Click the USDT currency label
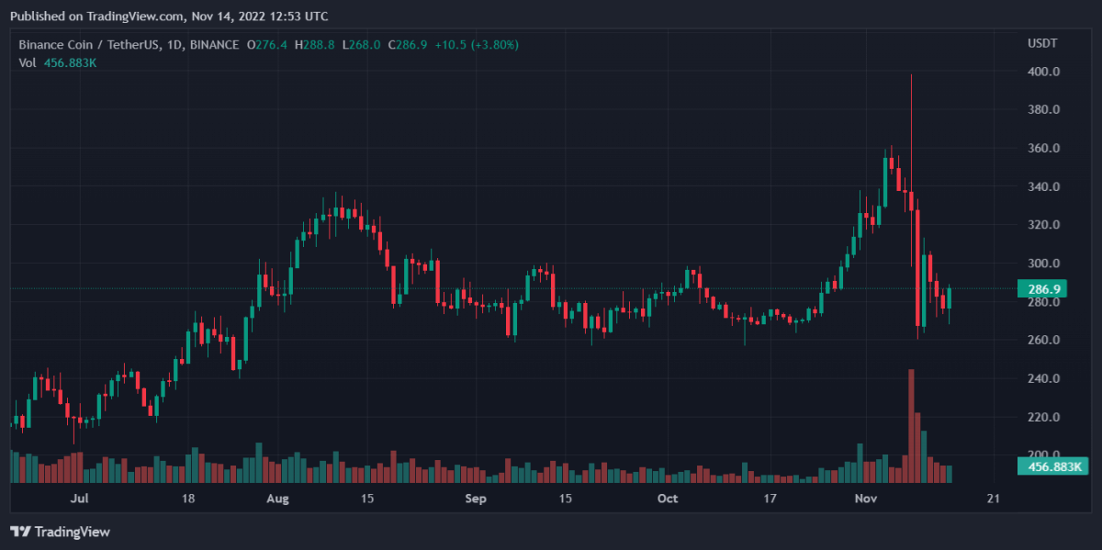 1041,44
